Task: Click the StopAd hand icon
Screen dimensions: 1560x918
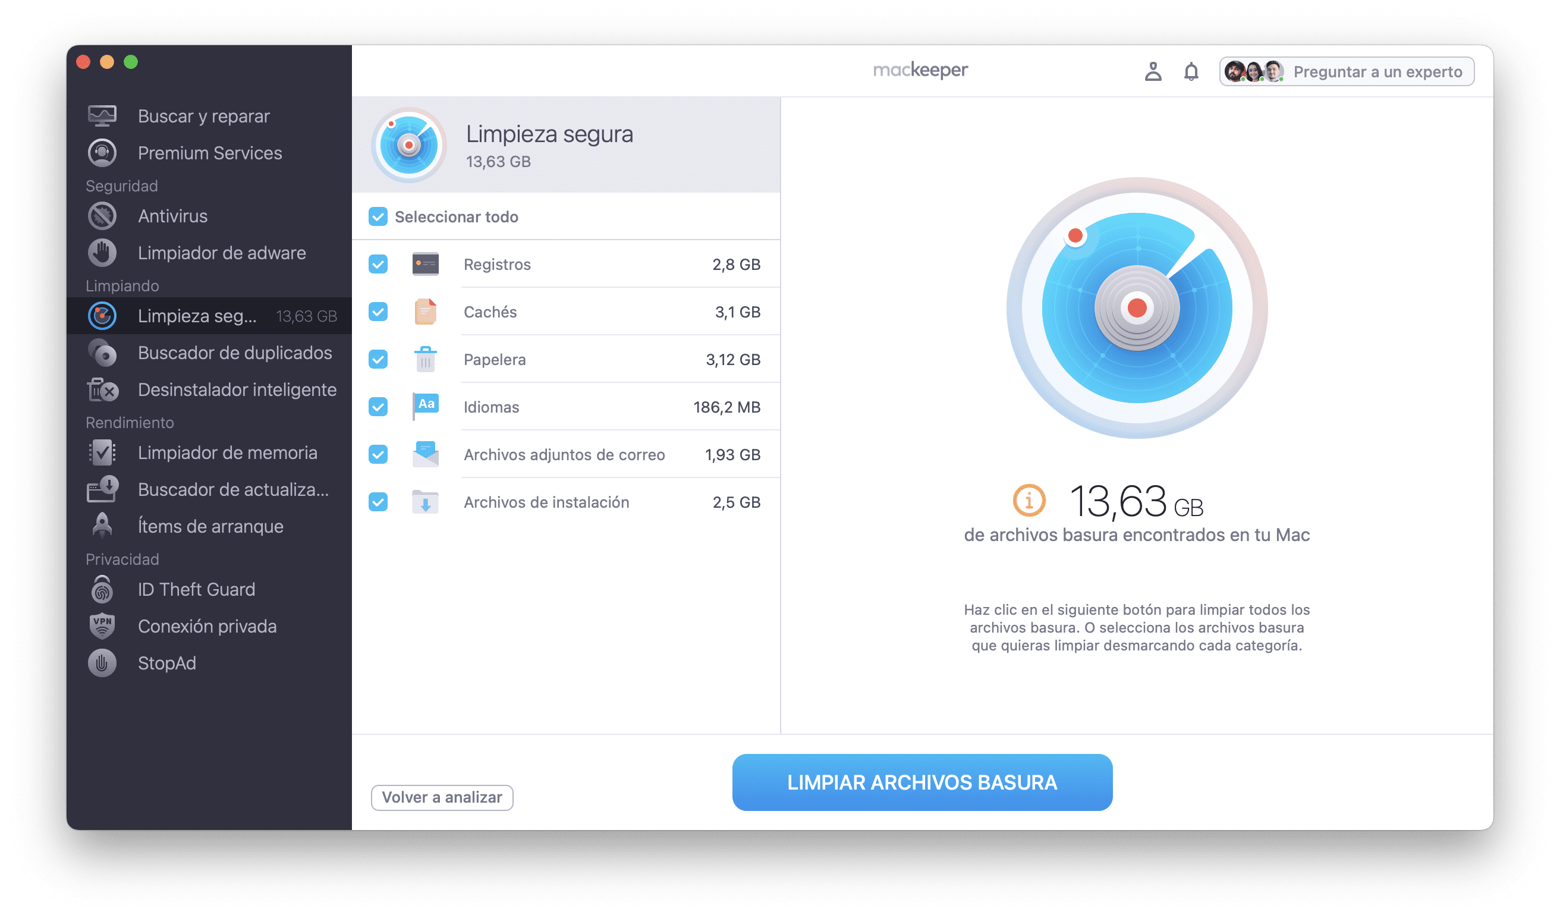Action: tap(102, 663)
